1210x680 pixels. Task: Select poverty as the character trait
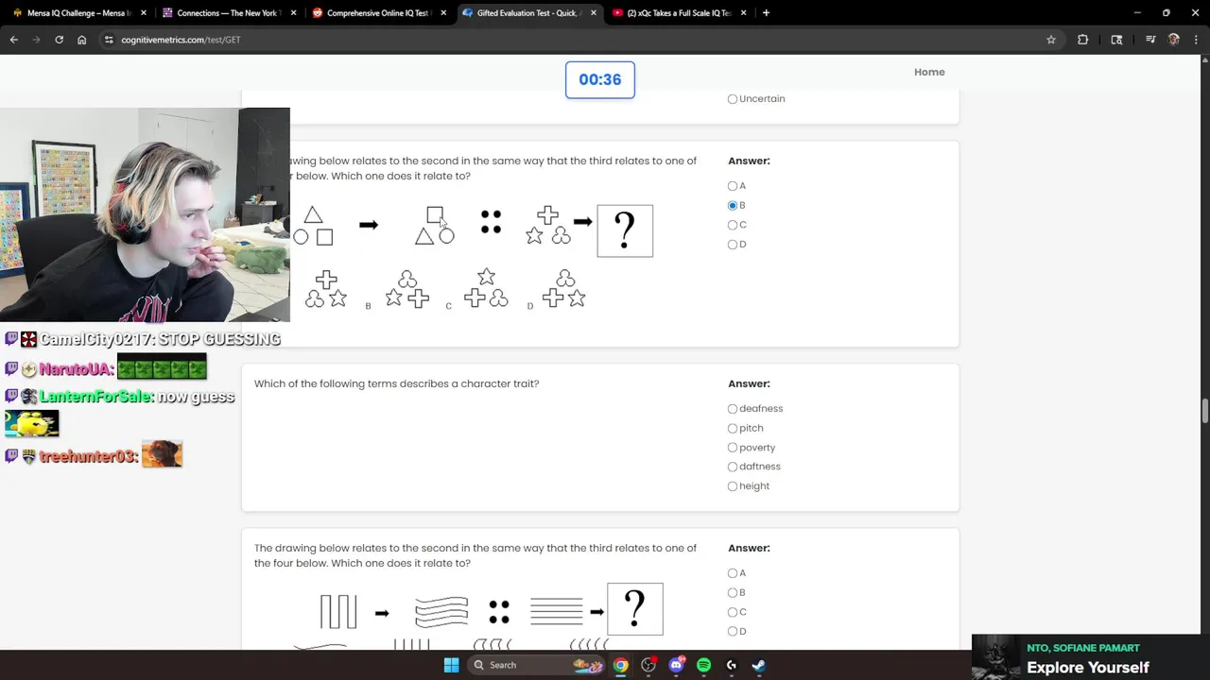tap(733, 448)
